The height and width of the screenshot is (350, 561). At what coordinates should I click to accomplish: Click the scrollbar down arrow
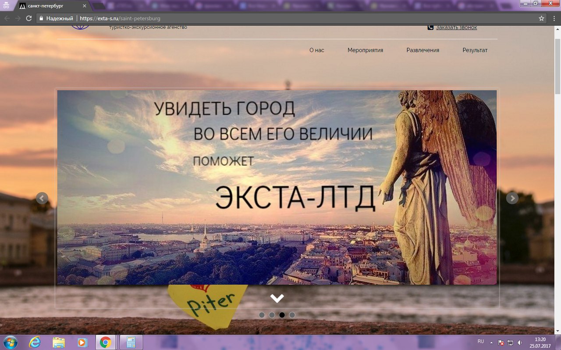click(557, 331)
